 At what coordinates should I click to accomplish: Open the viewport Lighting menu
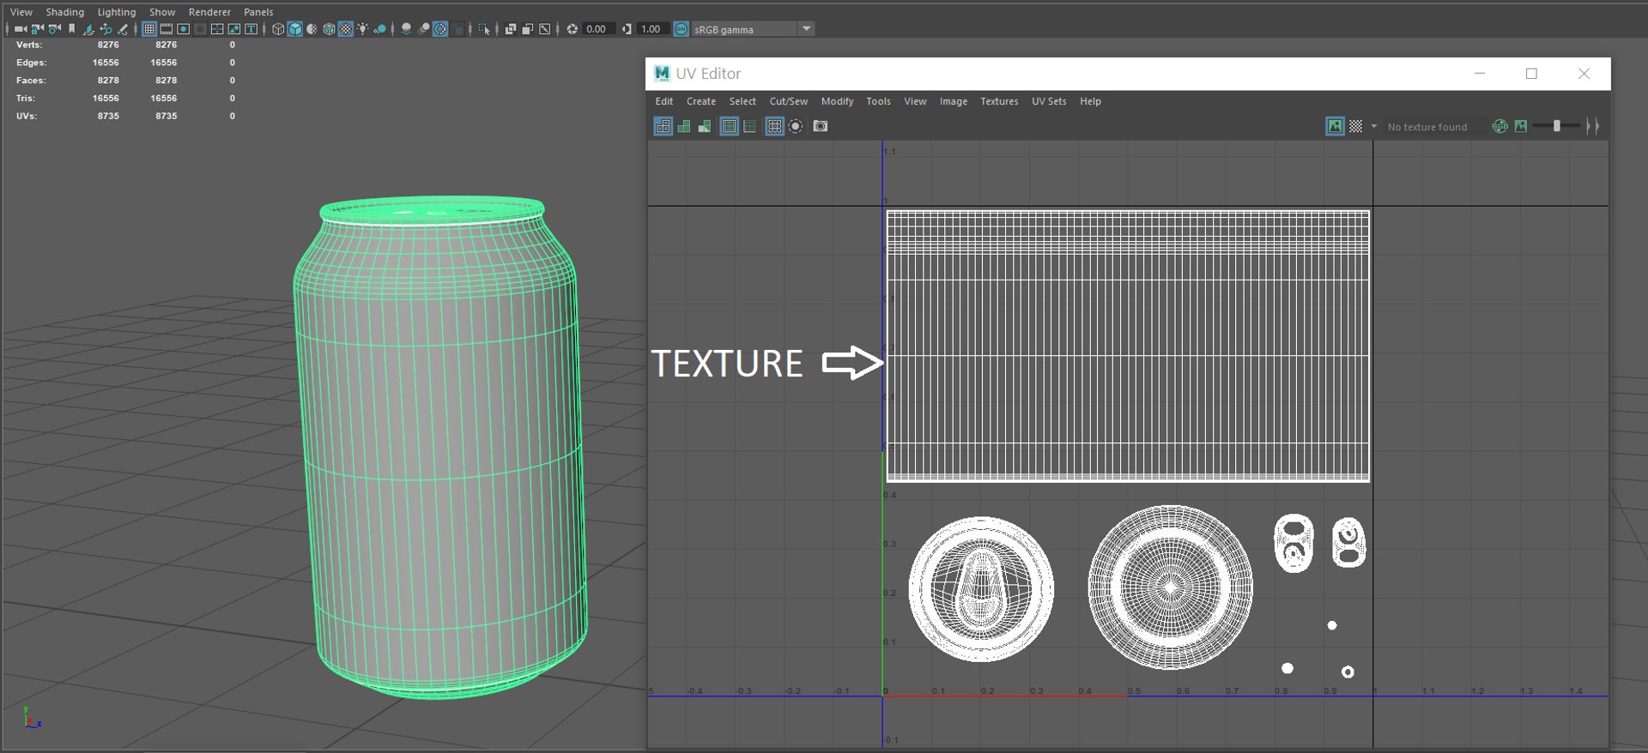[x=117, y=12]
